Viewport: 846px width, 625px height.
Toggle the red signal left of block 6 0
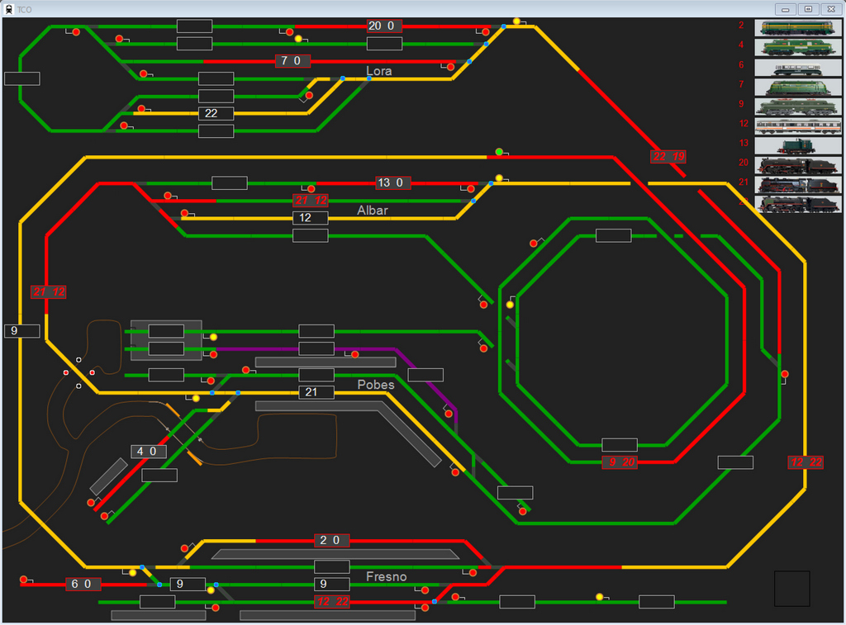tap(24, 580)
